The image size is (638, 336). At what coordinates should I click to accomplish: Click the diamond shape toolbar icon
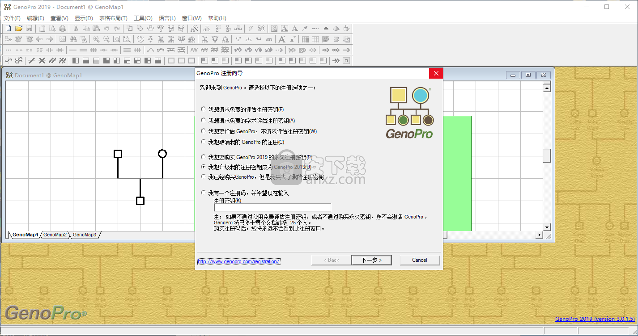coord(336,28)
